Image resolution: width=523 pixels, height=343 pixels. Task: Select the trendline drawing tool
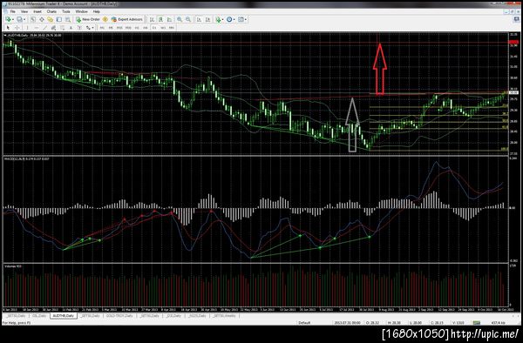click(x=44, y=28)
